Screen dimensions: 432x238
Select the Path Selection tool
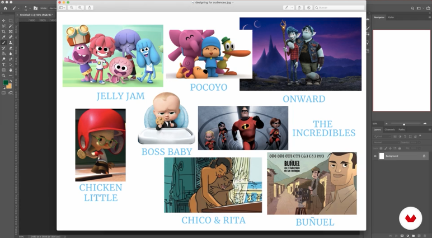pyautogui.click(x=11, y=64)
